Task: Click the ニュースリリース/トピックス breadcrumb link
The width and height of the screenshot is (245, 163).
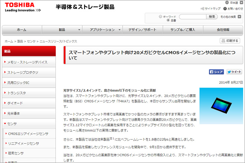Action: (58, 41)
